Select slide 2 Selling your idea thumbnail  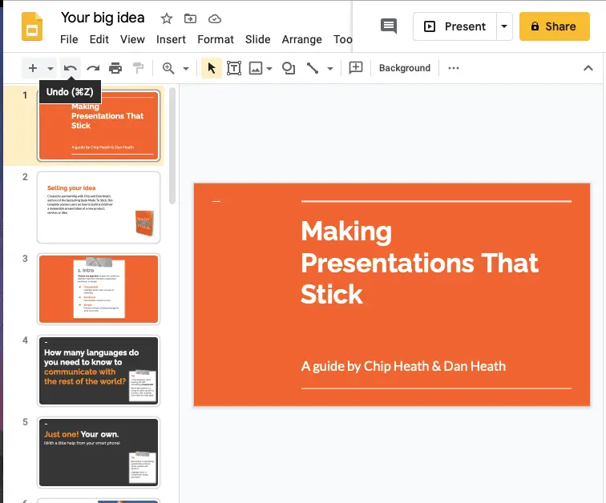point(99,207)
